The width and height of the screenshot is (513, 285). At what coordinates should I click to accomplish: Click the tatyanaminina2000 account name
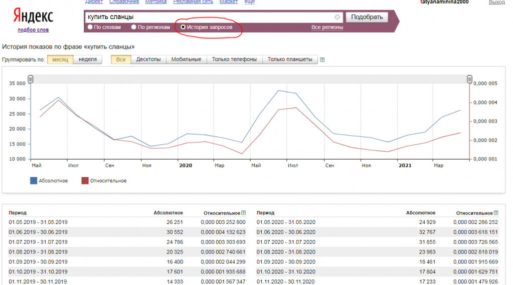click(444, 2)
